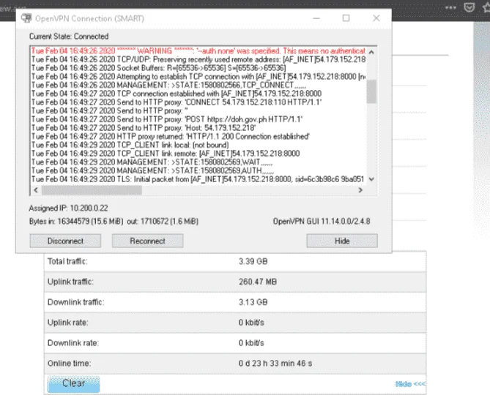The image size is (490, 395).
Task: Click the Downlink traffic value 3.13 GB
Action: tap(253, 302)
